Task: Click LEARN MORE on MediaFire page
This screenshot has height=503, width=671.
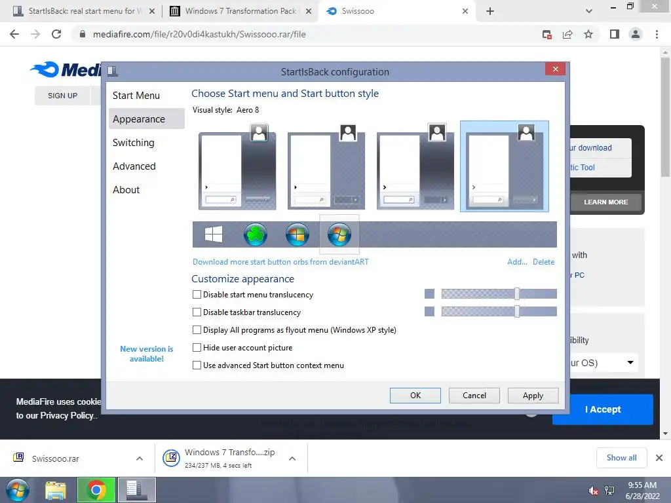Action: (x=606, y=202)
